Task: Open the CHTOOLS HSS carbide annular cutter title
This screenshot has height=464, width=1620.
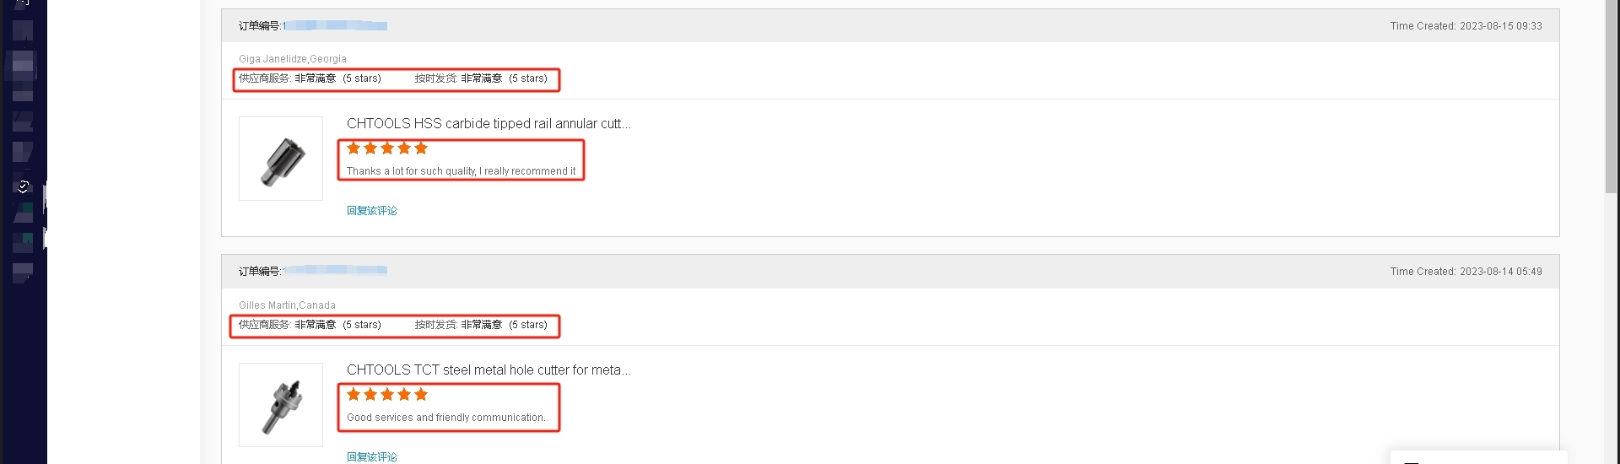Action: pyautogui.click(x=489, y=124)
